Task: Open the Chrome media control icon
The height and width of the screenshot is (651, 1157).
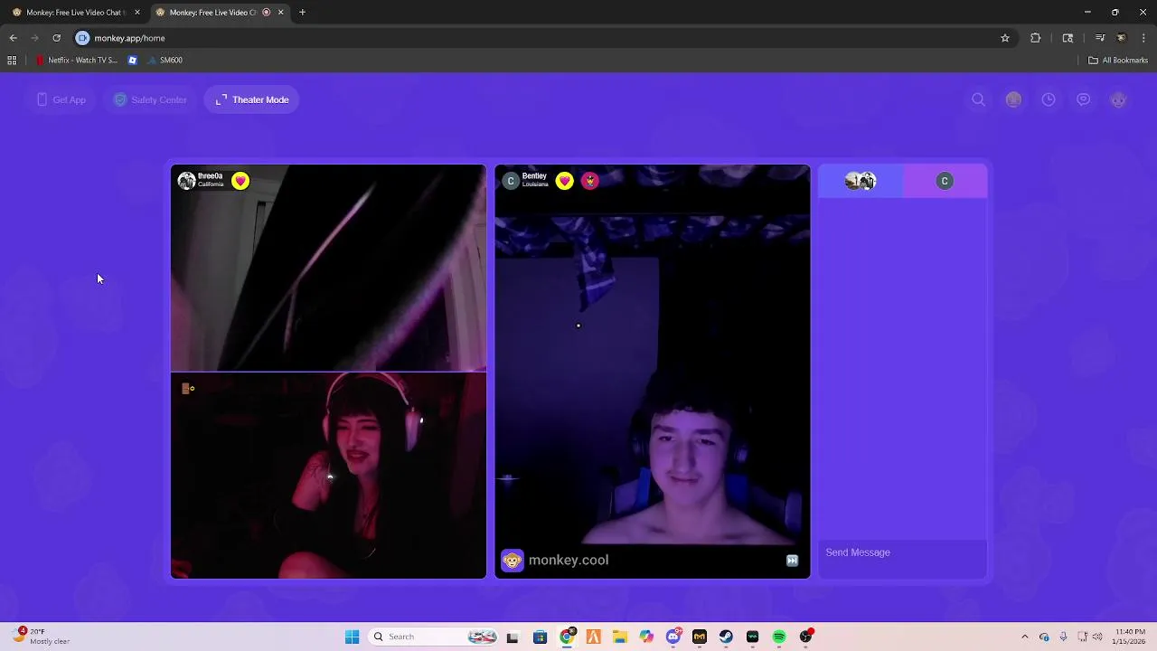Action: point(1100,38)
